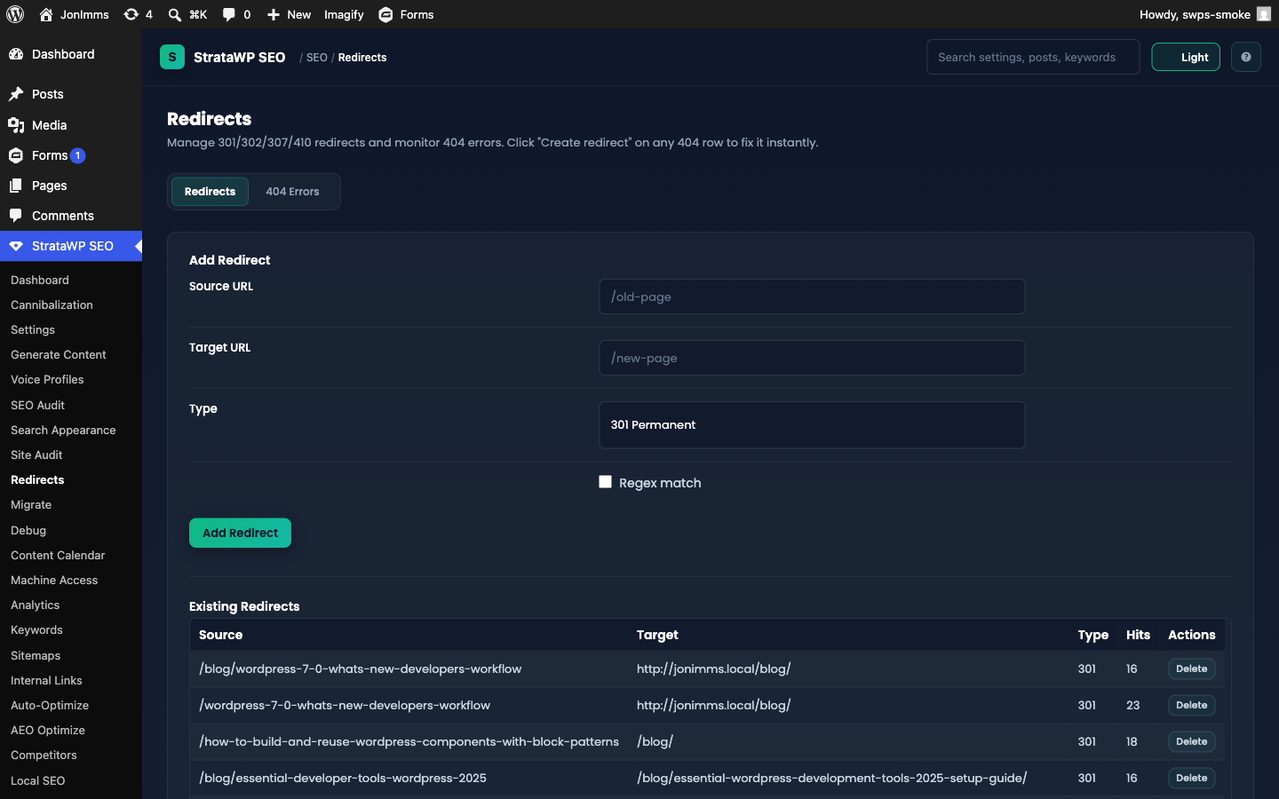Screen dimensions: 1279x799
Task: Click the Pages icon in sidebar
Action: click(16, 186)
